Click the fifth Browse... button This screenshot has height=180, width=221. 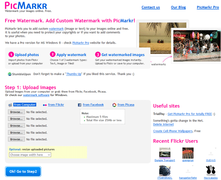16,139
